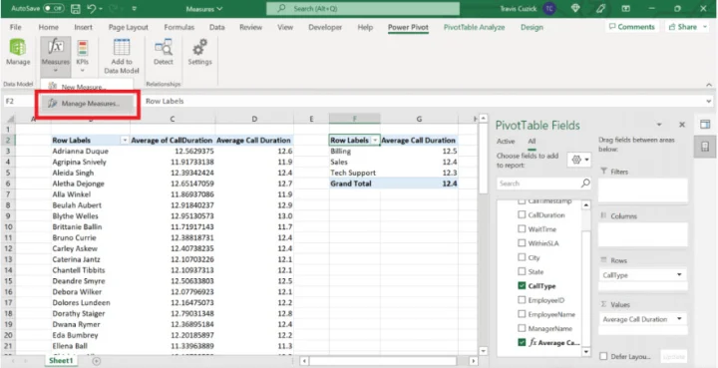
Task: Check the City field
Action: pyautogui.click(x=522, y=257)
